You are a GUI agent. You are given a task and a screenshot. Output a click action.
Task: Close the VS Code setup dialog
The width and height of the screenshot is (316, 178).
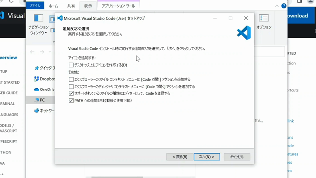(x=246, y=18)
